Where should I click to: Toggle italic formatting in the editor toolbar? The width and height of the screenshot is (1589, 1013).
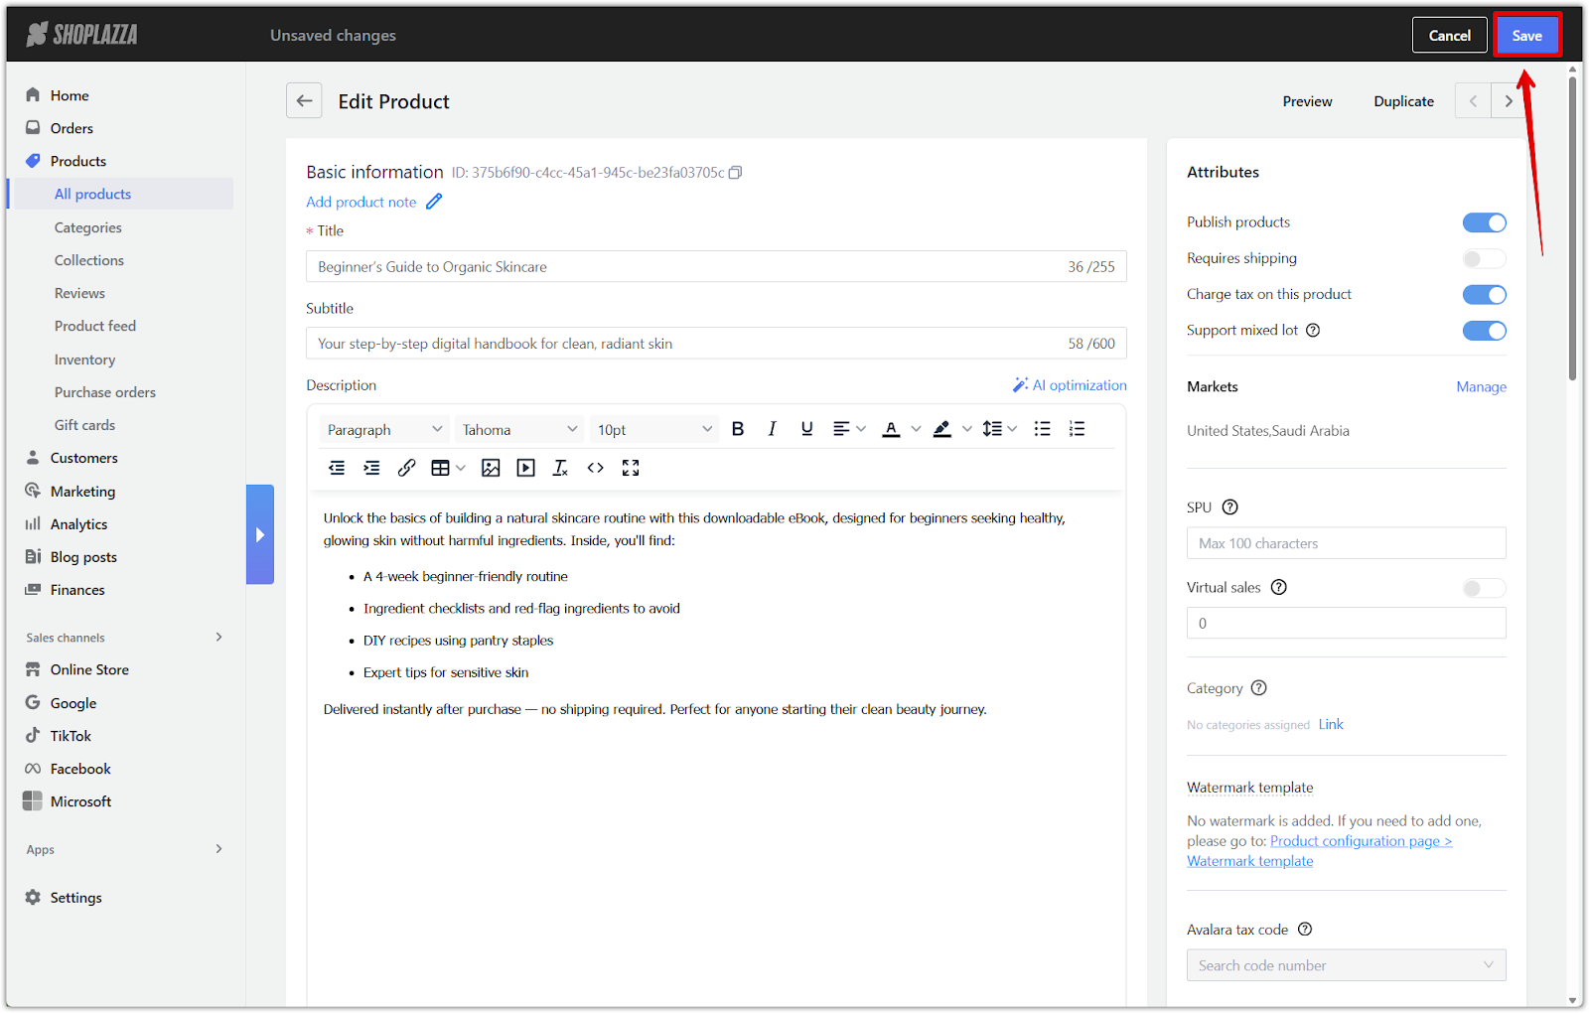click(772, 429)
